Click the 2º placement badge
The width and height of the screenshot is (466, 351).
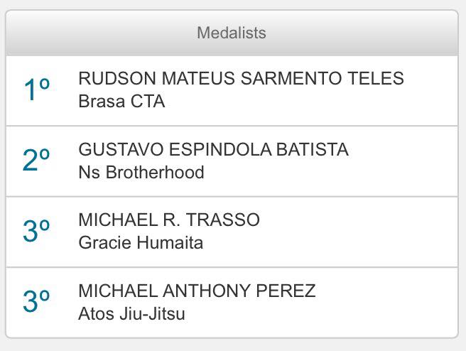(x=36, y=160)
